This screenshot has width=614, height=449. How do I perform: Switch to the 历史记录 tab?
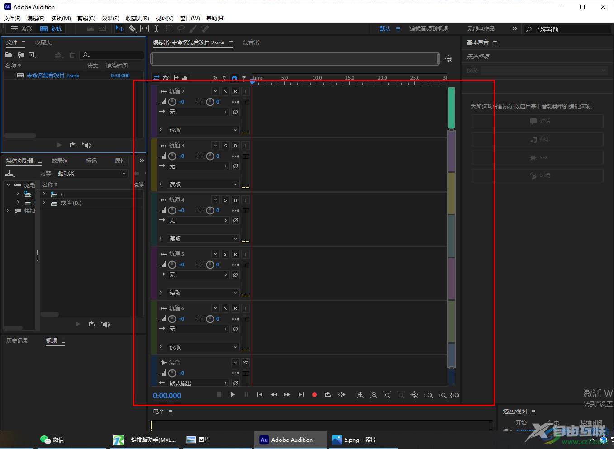(x=17, y=341)
